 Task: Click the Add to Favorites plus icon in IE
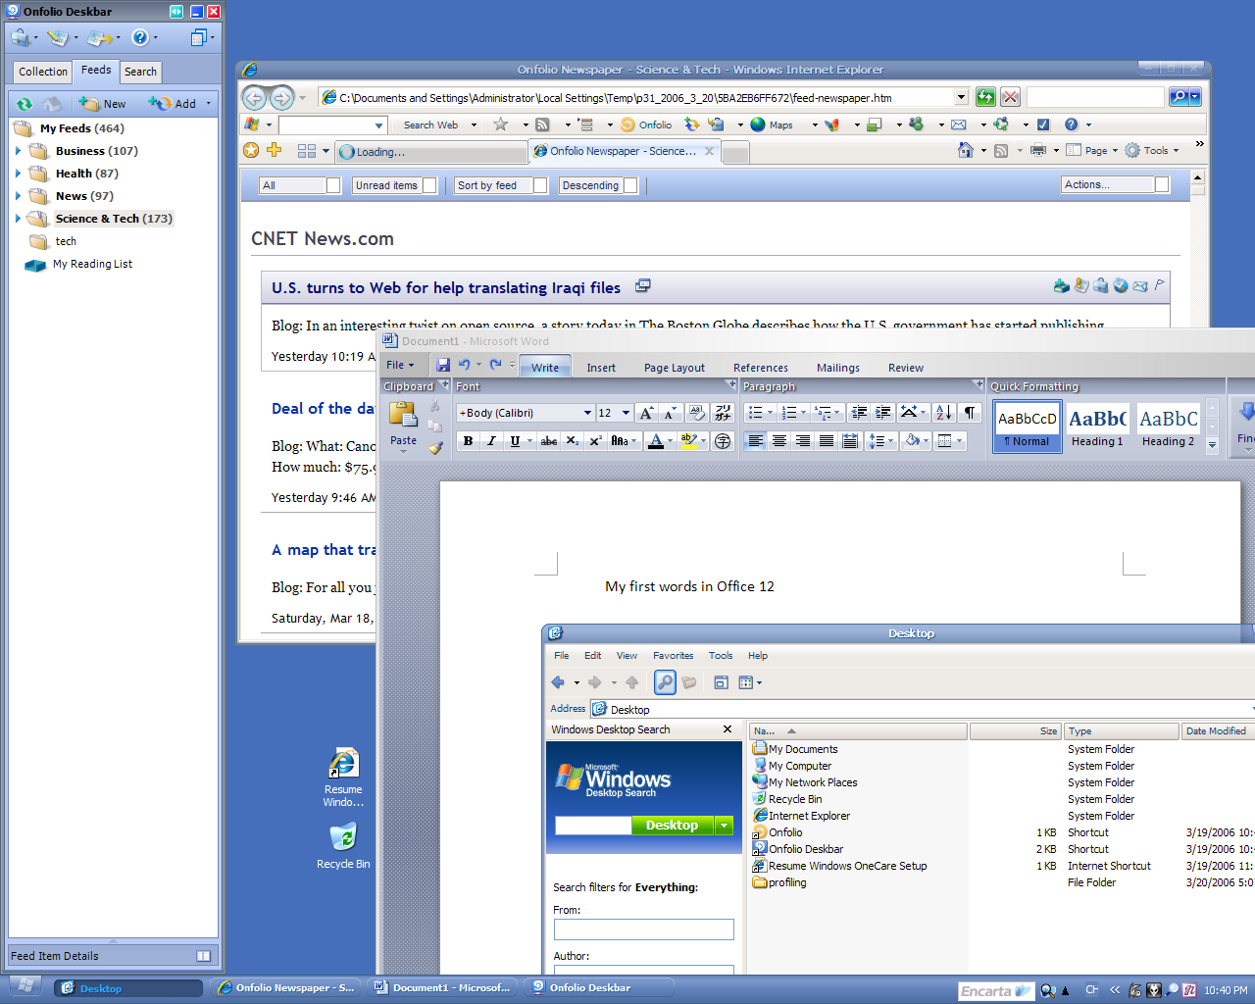point(275,150)
